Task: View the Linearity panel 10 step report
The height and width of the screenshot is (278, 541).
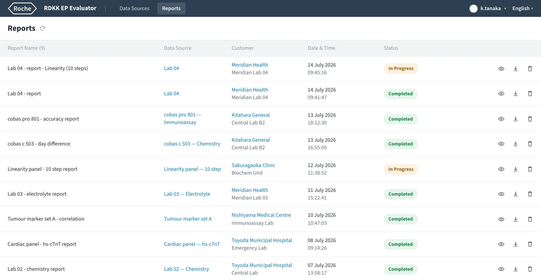Action: 501,169
